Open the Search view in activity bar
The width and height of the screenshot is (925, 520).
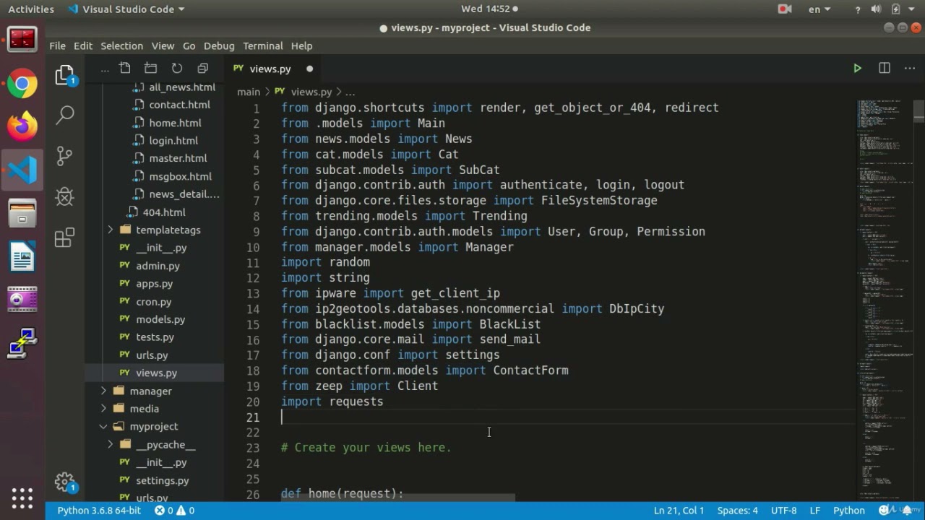click(x=65, y=114)
